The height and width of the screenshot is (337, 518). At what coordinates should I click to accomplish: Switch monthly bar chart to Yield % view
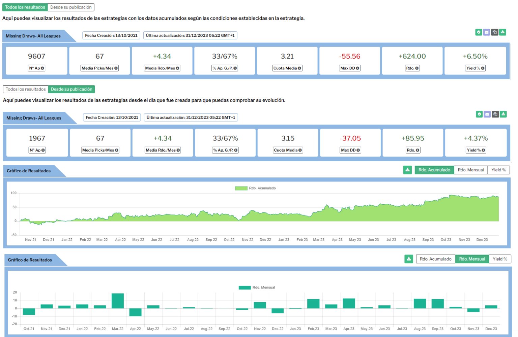tap(500, 259)
